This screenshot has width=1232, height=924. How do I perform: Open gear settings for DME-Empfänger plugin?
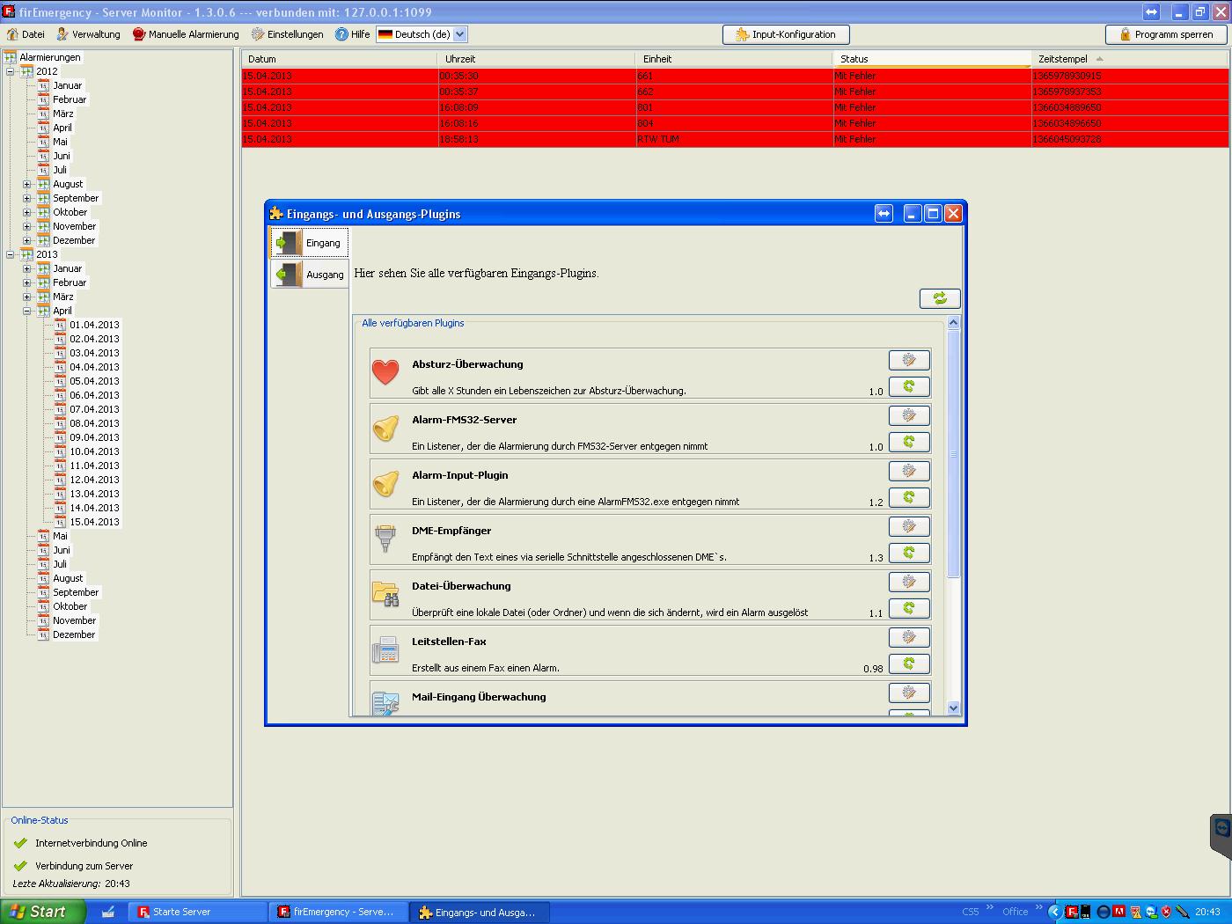pyautogui.click(x=909, y=526)
